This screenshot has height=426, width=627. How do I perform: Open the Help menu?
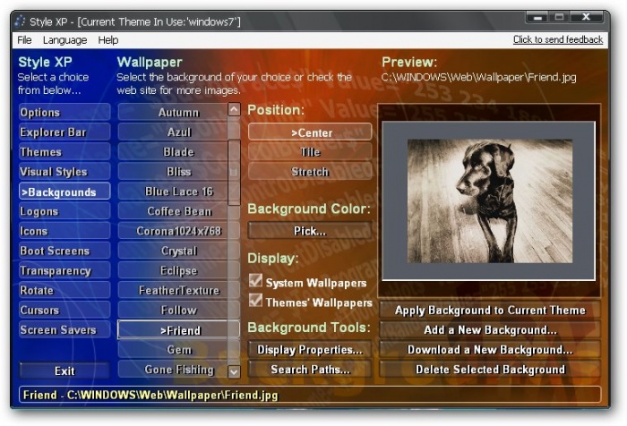(x=108, y=40)
